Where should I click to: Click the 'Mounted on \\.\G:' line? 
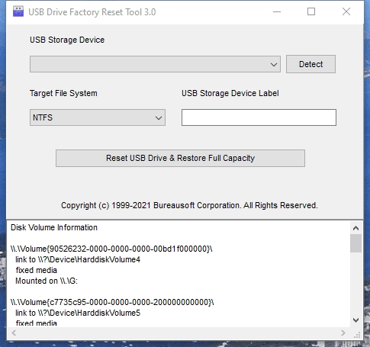(47, 281)
